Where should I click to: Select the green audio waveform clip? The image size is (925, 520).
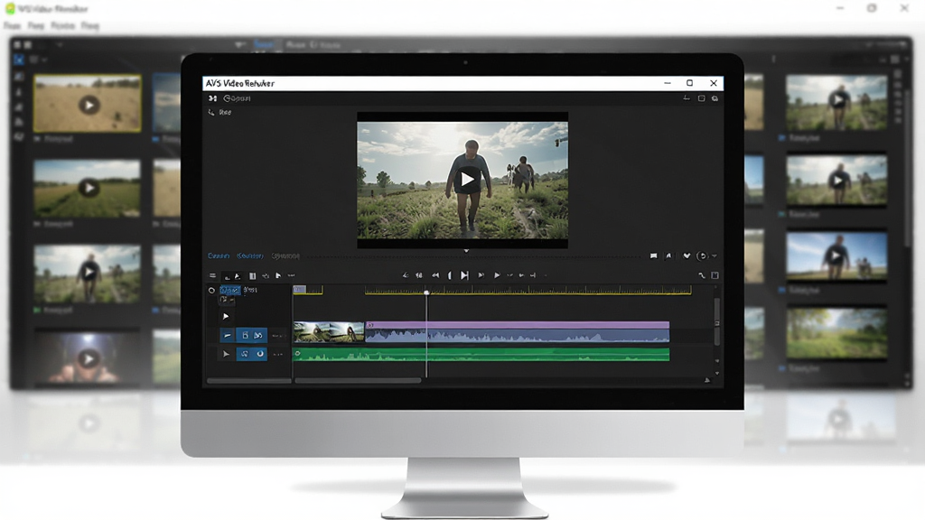pos(481,354)
